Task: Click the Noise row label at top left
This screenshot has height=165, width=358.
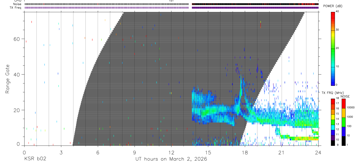Action: click(x=17, y=4)
